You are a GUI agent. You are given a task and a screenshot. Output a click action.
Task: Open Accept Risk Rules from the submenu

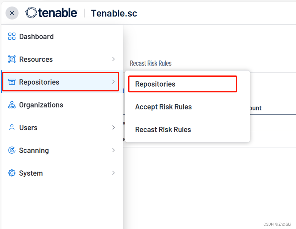163,107
